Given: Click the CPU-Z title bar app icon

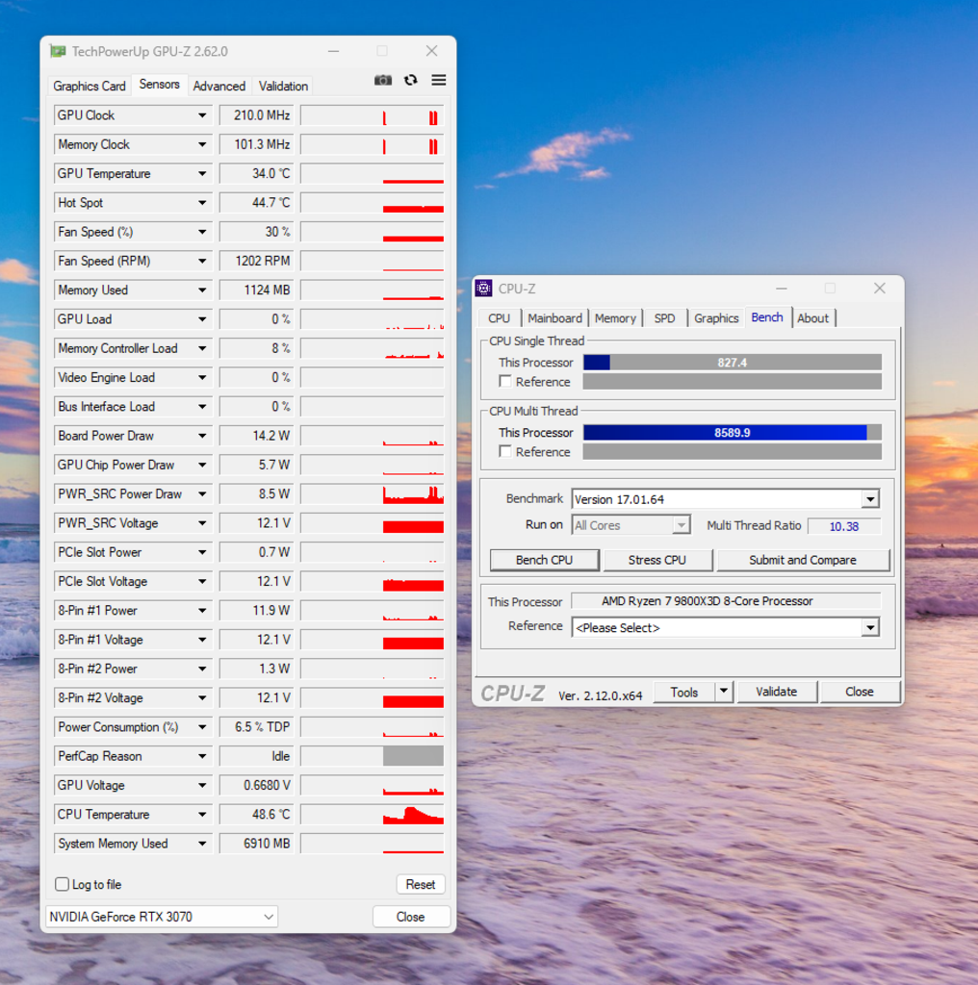Looking at the screenshot, I should [483, 289].
